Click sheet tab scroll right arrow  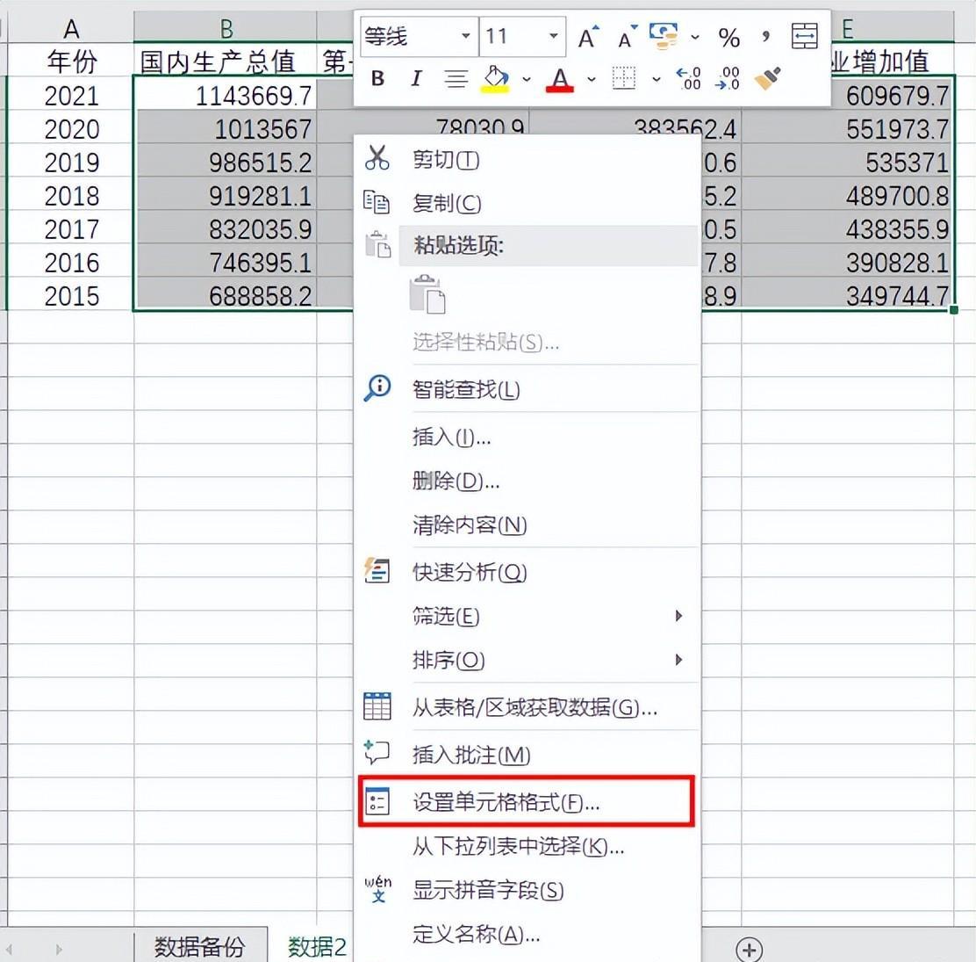click(59, 950)
